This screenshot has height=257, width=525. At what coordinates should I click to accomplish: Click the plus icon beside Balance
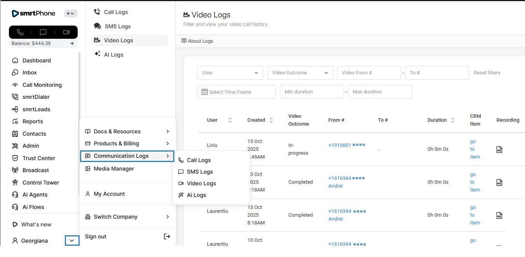(72, 43)
